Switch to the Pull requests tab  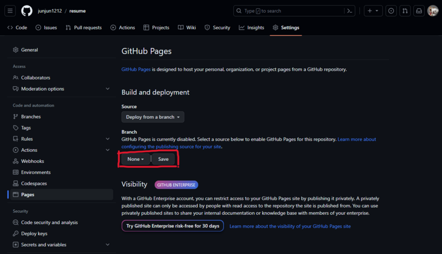84,28
